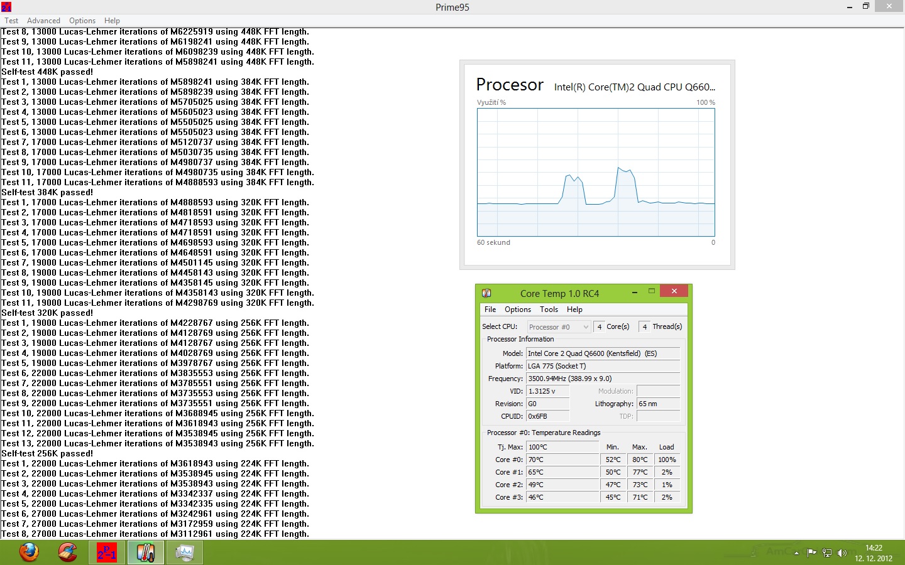The width and height of the screenshot is (905, 565).
Task: Click the Cores count field in Core Temp
Action: [x=600, y=327]
